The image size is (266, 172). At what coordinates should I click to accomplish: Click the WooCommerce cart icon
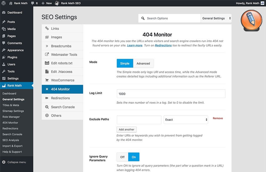click(x=47, y=80)
